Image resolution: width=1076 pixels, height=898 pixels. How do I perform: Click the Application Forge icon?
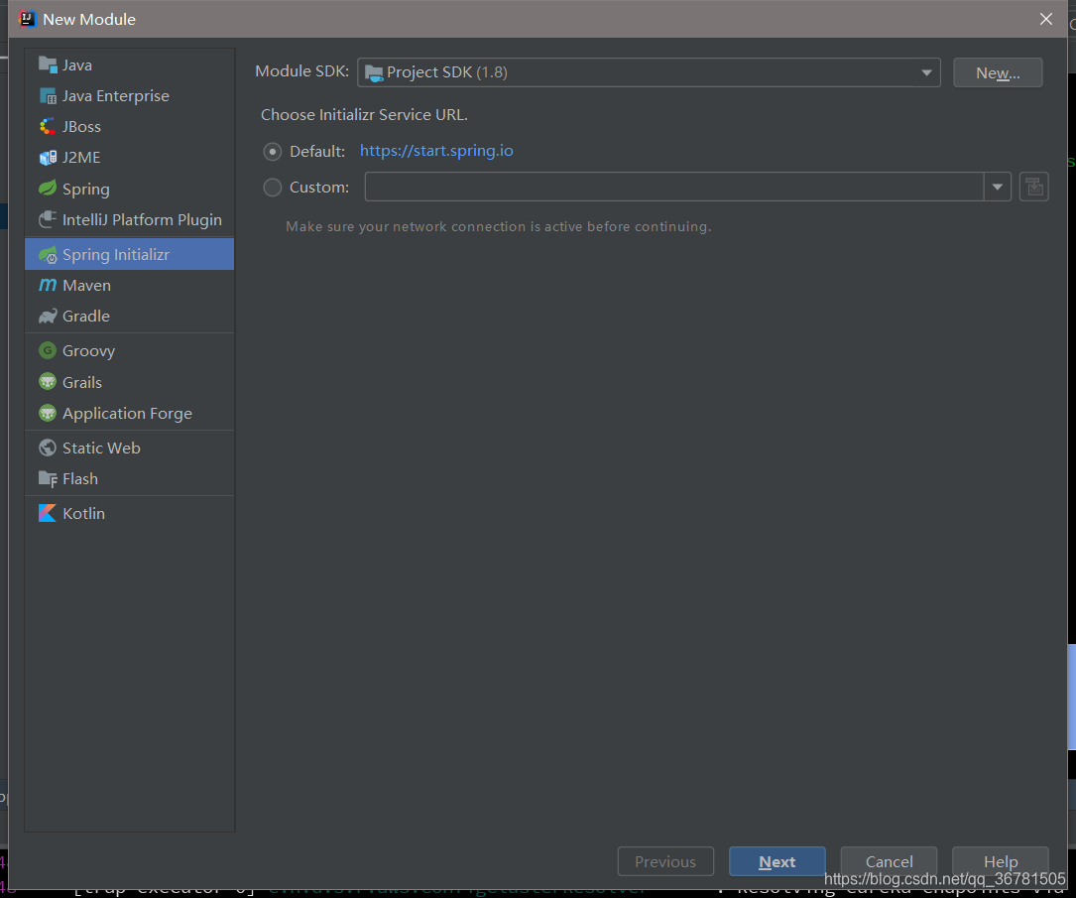48,414
